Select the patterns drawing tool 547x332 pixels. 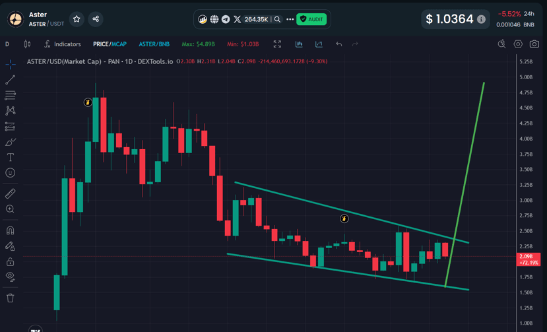click(x=11, y=111)
